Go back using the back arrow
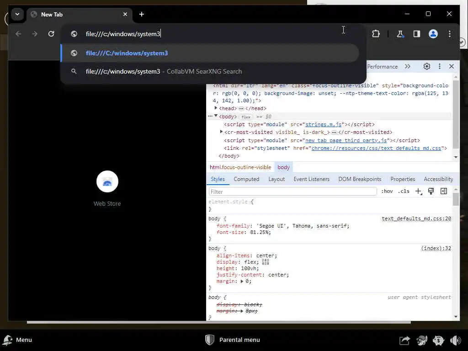This screenshot has width=468, height=351. 18,34
